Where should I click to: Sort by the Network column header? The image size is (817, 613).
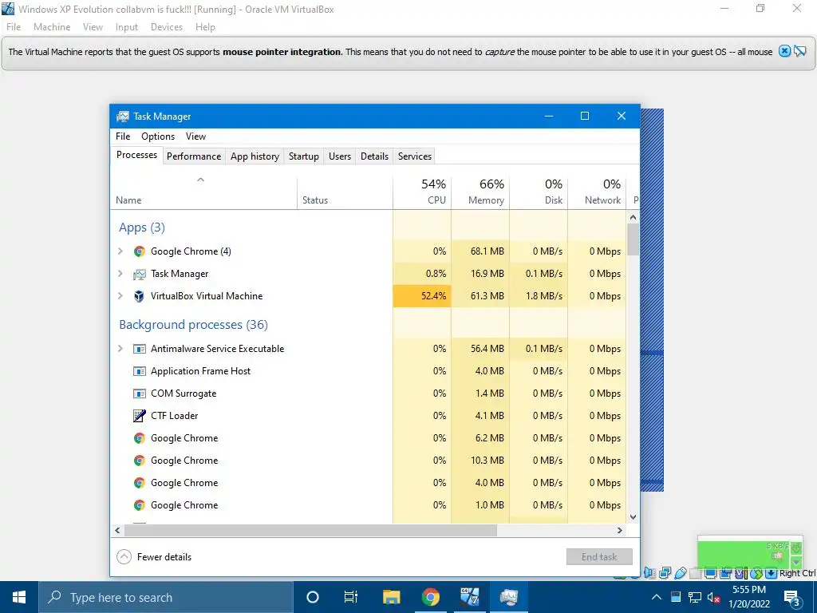(597, 192)
